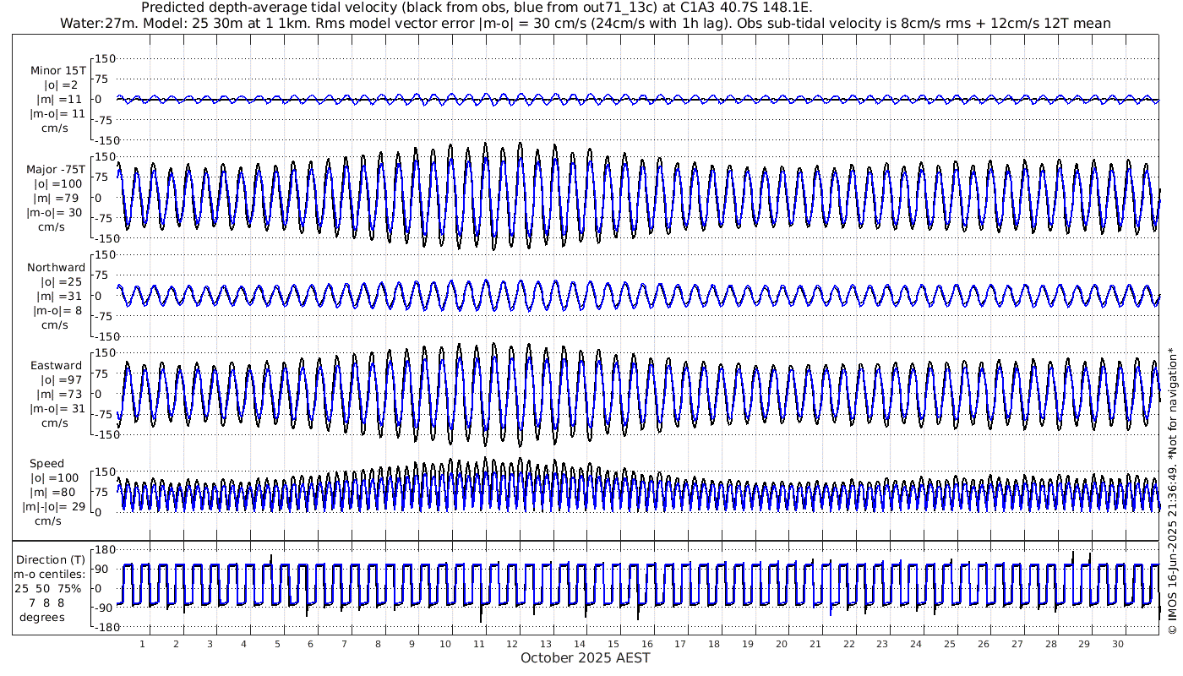1183x676 pixels.
Task: Click the 'Minor 15T' panel label
Action: (56, 71)
